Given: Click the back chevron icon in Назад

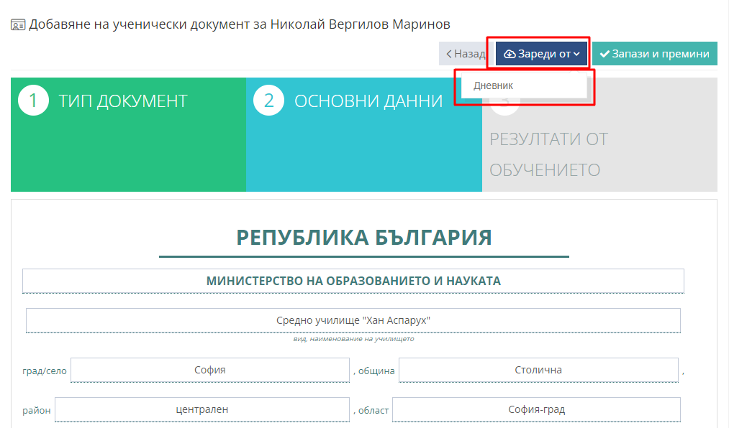Looking at the screenshot, I should click(x=448, y=55).
